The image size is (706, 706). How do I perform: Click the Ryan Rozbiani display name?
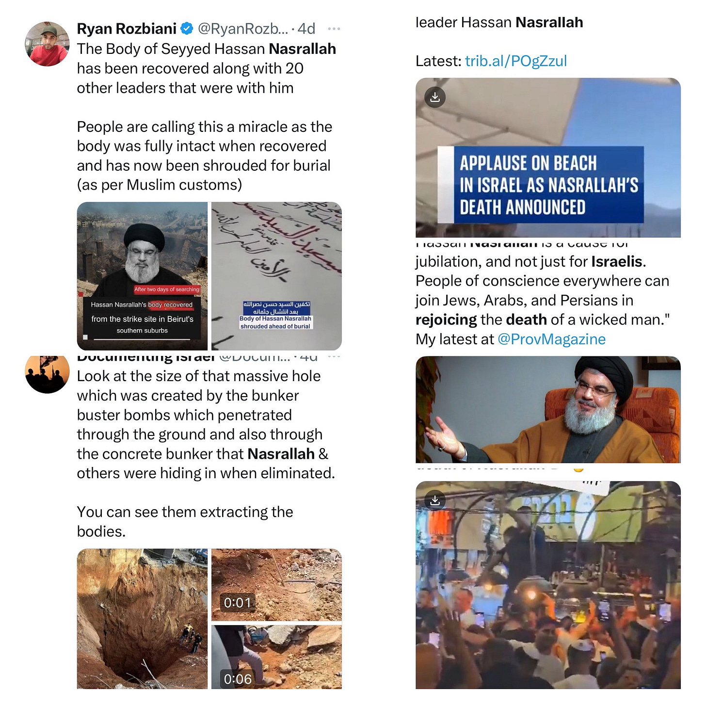[127, 29]
